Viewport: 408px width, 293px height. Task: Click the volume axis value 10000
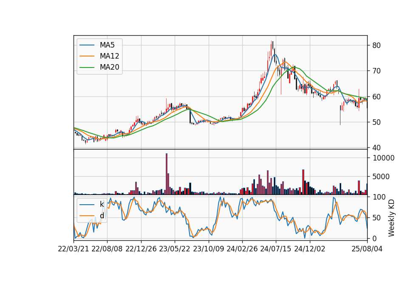pos(383,158)
